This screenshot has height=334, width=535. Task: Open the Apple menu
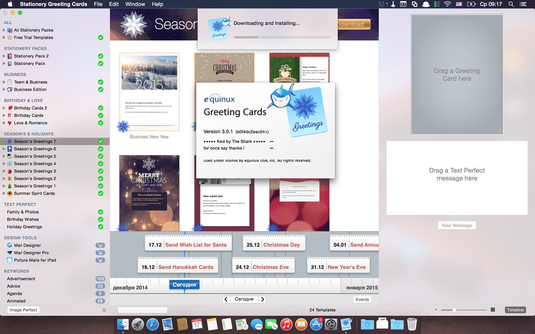tap(10, 4)
